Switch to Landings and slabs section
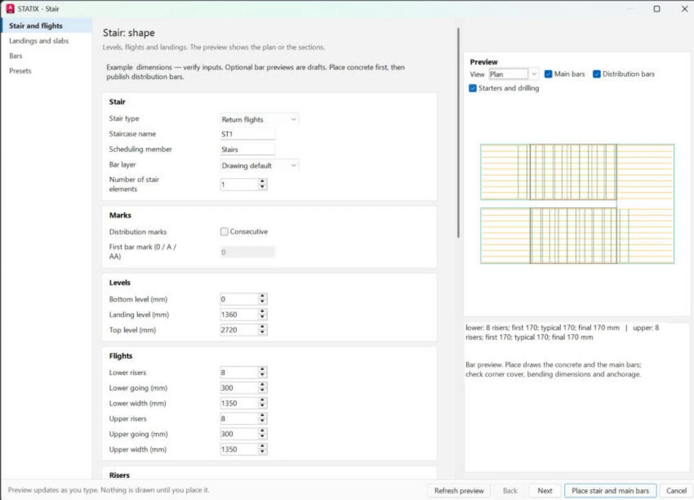 (x=46, y=41)
